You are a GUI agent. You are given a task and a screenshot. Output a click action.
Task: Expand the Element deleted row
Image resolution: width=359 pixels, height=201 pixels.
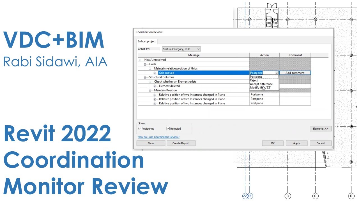155,86
